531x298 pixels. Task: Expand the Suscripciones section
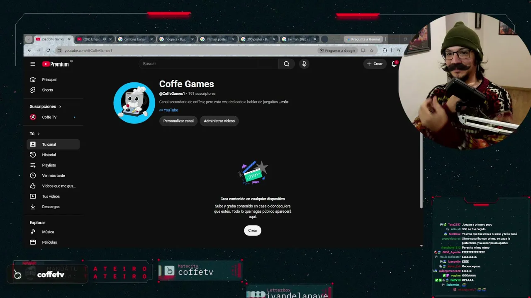click(46, 106)
